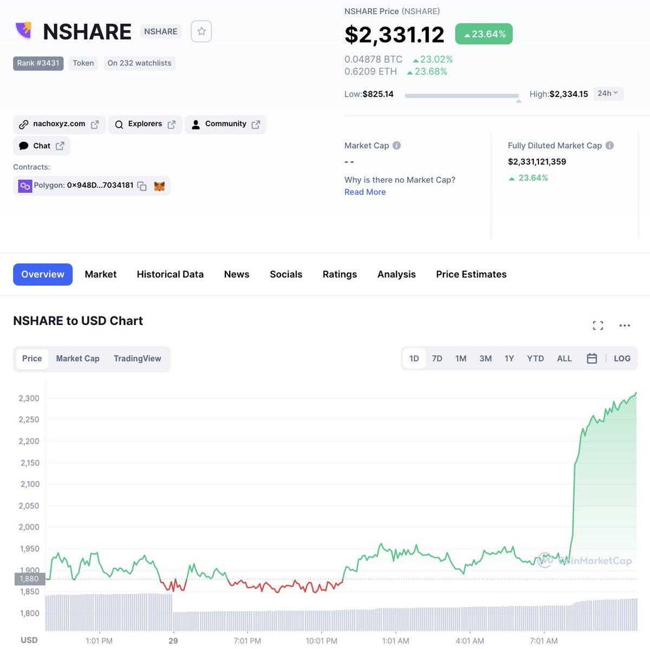Click the USD currency label under chart
Viewport: 650px width, 649px height.
(x=29, y=640)
